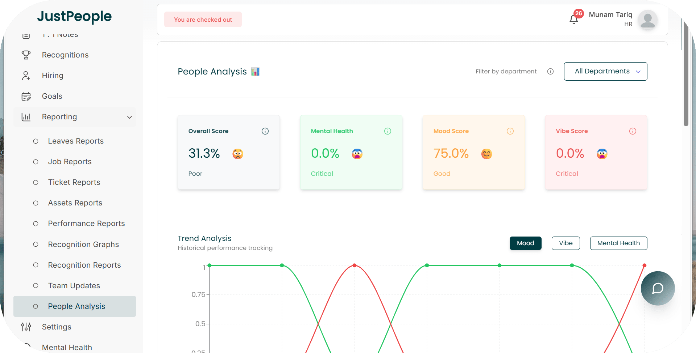Switch trend chart to Vibe
Screen dimensions: 696x353
point(565,243)
